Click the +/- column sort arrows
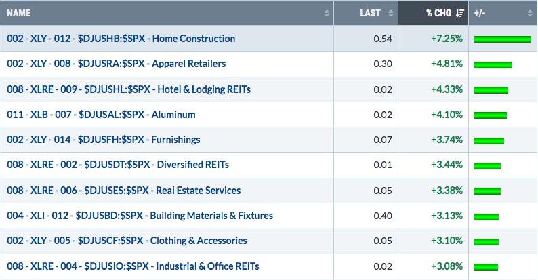Viewport: 538px width, 280px height. 530,13
